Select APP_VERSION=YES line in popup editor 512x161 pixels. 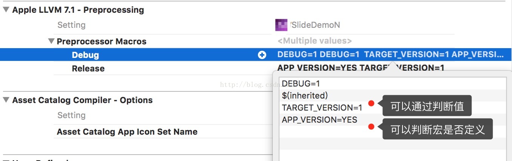(319, 120)
